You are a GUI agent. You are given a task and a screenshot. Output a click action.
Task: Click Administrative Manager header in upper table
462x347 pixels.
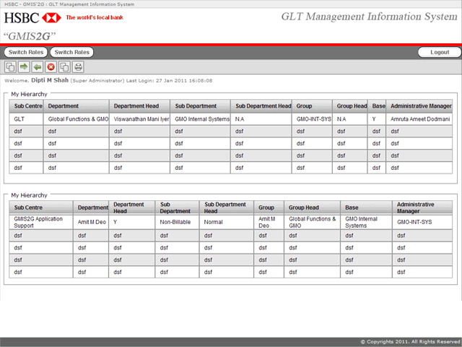(x=419, y=106)
